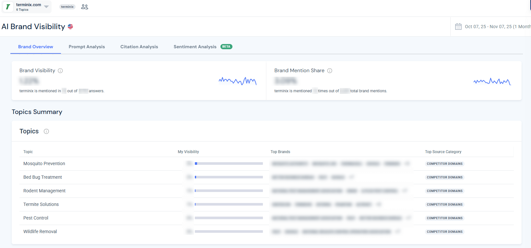
Task: Open the users group icon
Action: [x=85, y=7]
